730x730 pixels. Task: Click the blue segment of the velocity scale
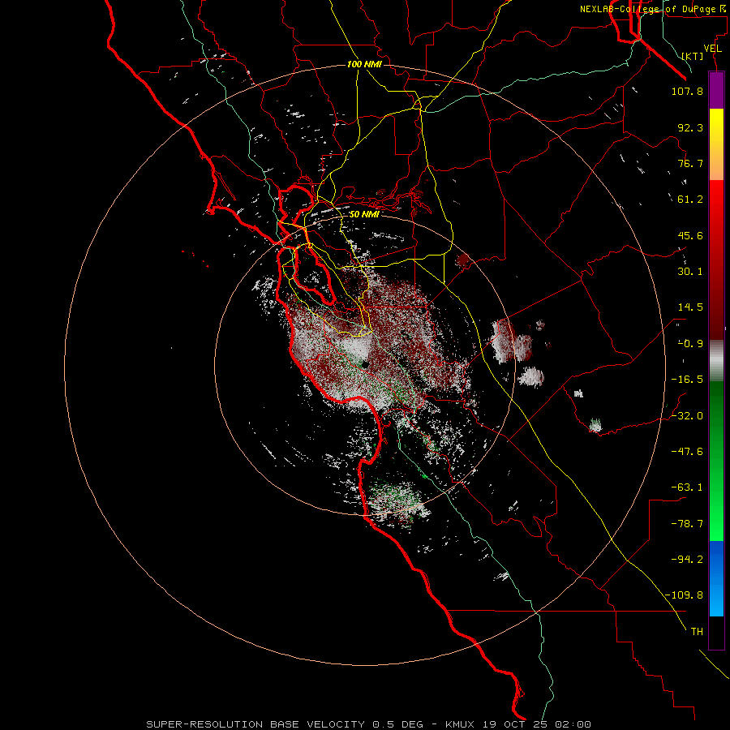pyautogui.click(x=716, y=578)
